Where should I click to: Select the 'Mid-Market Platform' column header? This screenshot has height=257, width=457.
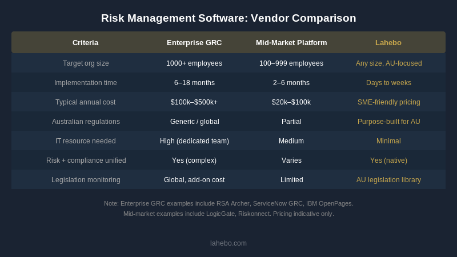[291, 42]
